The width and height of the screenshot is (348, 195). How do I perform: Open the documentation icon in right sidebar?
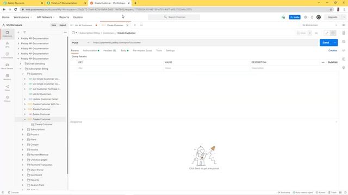pos(344,33)
